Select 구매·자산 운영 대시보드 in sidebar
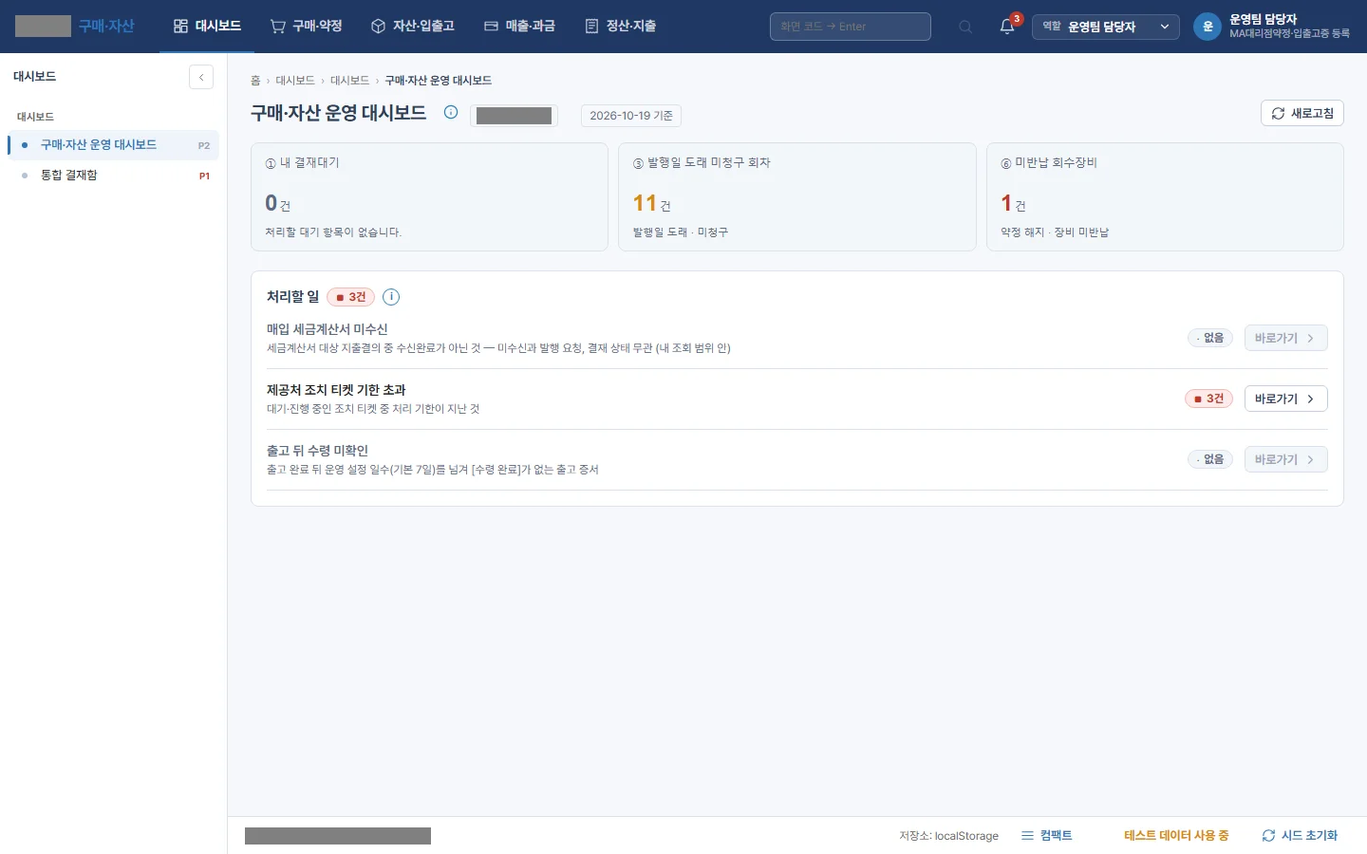 pyautogui.click(x=113, y=145)
